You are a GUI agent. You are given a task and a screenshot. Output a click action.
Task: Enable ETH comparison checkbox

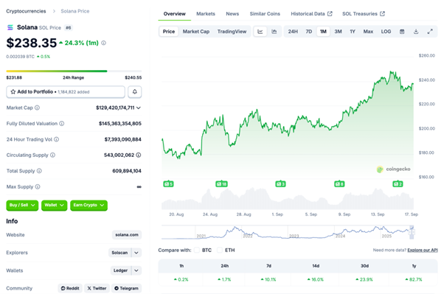220,250
